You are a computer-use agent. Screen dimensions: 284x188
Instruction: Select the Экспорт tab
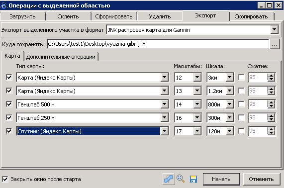205,16
